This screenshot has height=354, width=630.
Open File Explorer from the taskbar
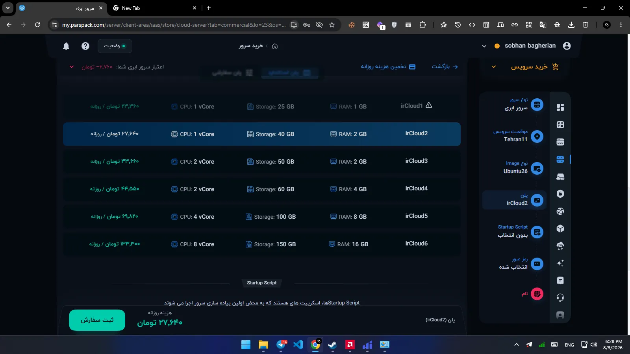coord(263,345)
